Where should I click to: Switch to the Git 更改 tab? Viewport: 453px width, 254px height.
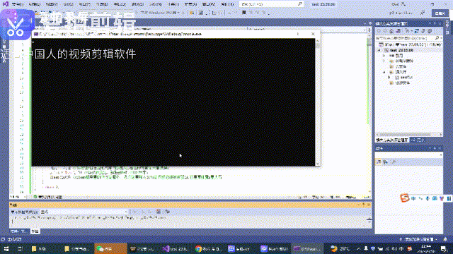pyautogui.click(x=418, y=140)
